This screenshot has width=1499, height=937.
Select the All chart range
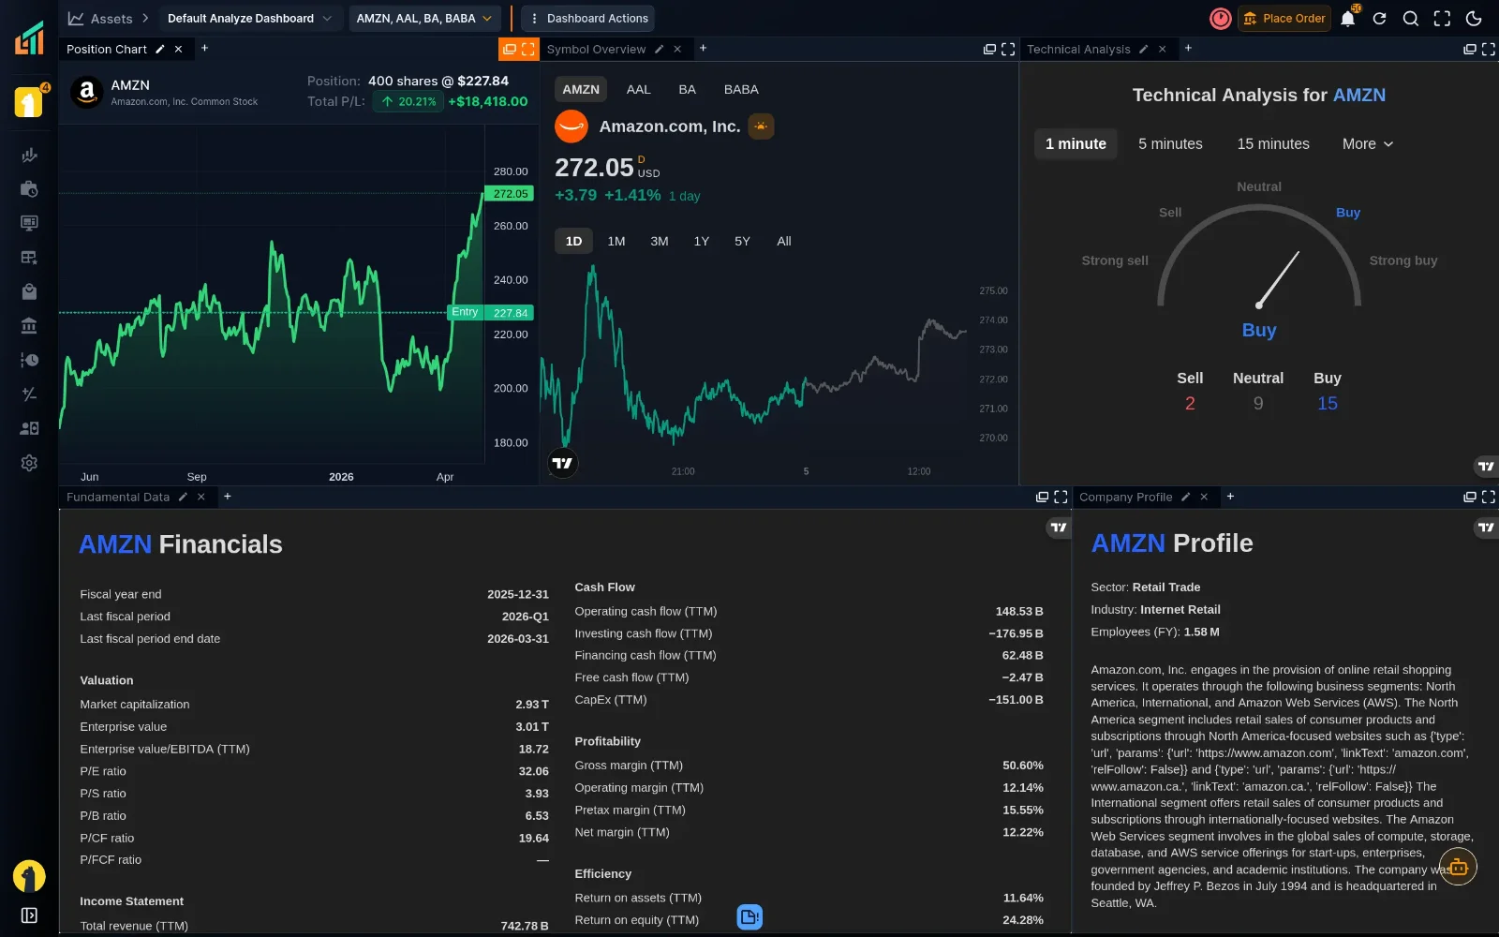pos(784,241)
